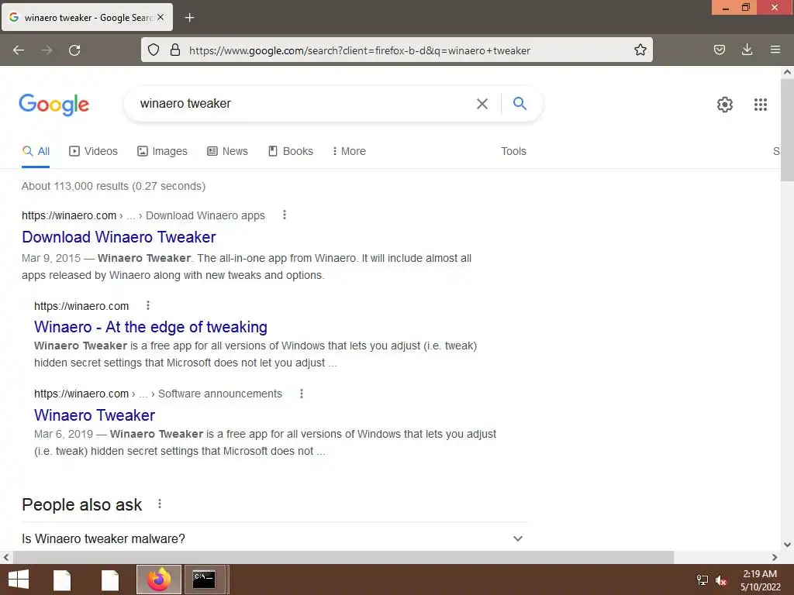
Task: Open a new browser tab
Action: (x=189, y=18)
